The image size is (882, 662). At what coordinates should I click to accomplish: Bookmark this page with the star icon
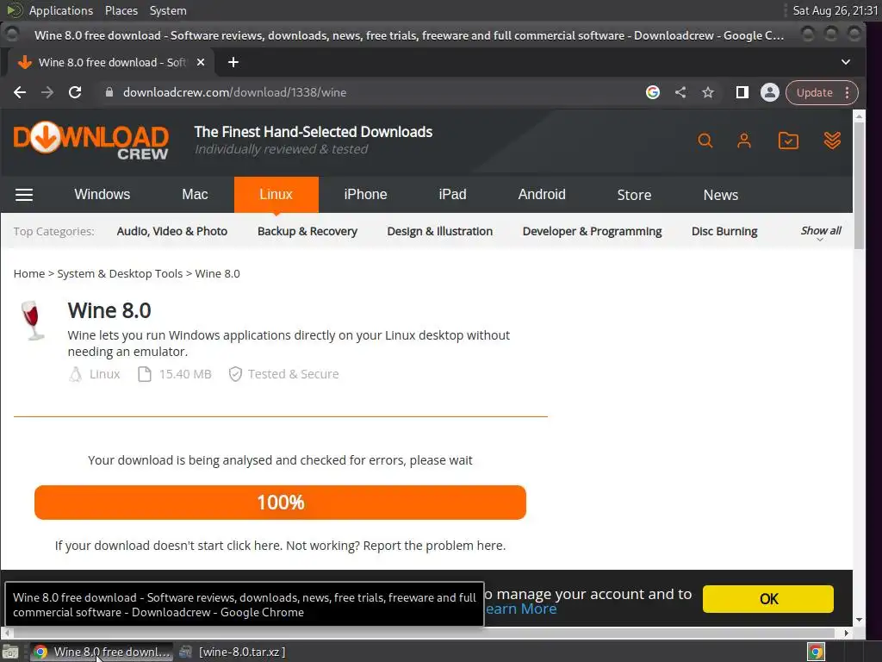coord(708,92)
